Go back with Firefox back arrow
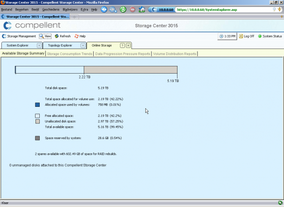The image size is (284, 207). 104,9
